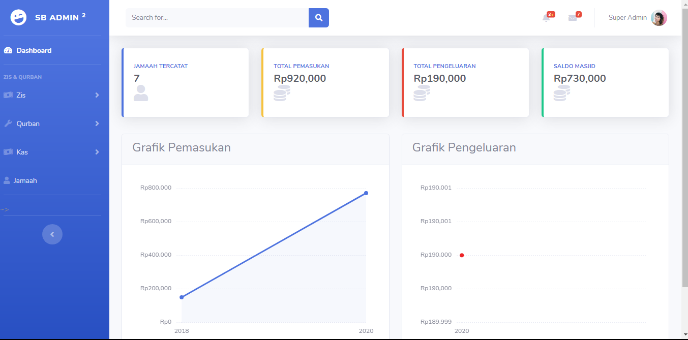This screenshot has height=340, width=688.
Task: Select the Jamaah menu item
Action: coord(25,180)
